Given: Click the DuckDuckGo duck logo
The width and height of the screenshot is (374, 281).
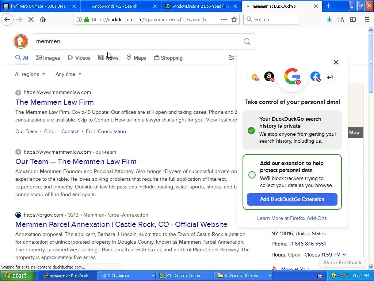Looking at the screenshot, I should point(21,41).
